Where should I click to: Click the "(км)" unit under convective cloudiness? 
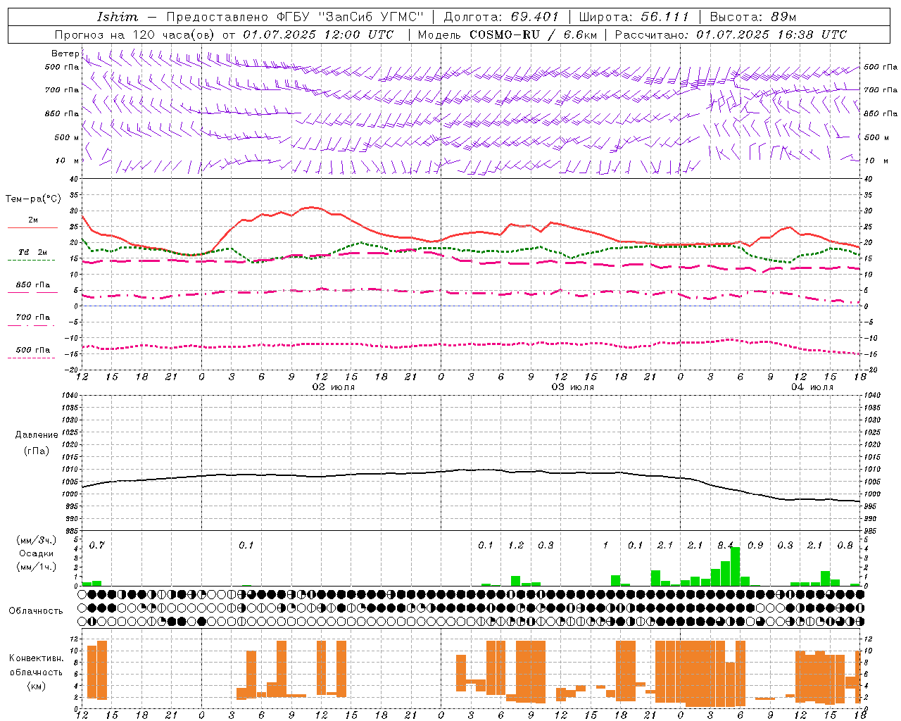click(x=36, y=686)
